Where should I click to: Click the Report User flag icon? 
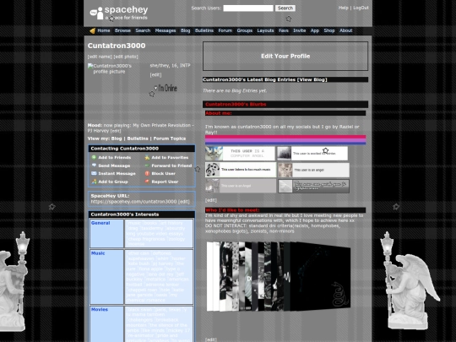coord(147,182)
